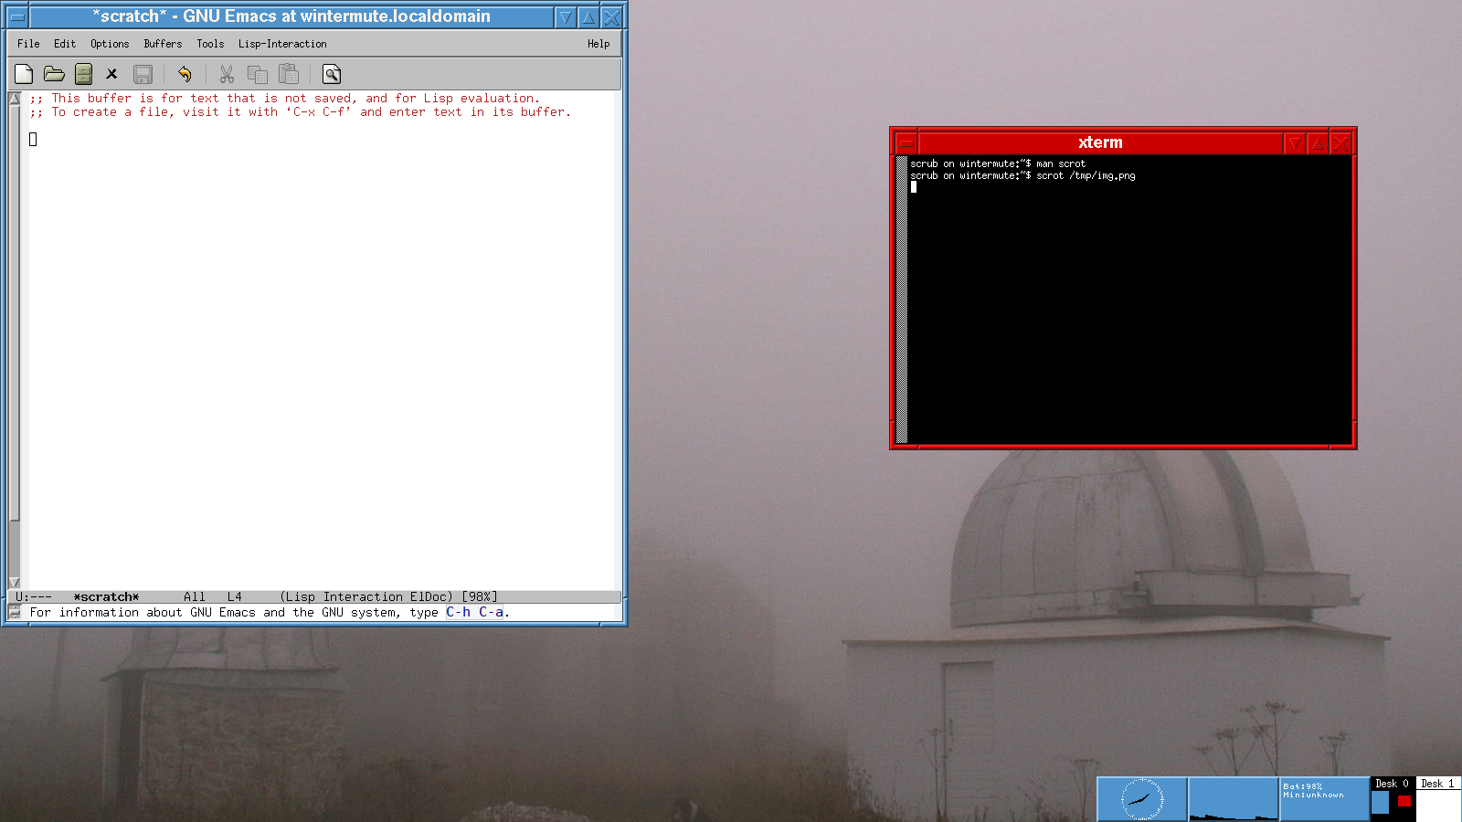
Task: Click the battery status applet
Action: pos(1325,799)
